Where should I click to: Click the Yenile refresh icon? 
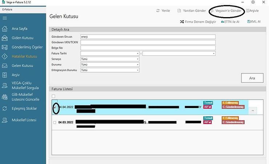pos(158,11)
